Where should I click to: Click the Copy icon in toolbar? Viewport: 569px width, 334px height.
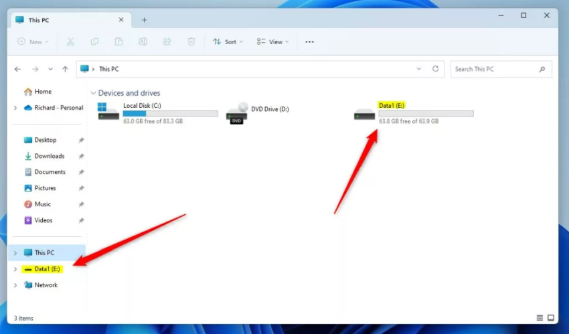[94, 41]
